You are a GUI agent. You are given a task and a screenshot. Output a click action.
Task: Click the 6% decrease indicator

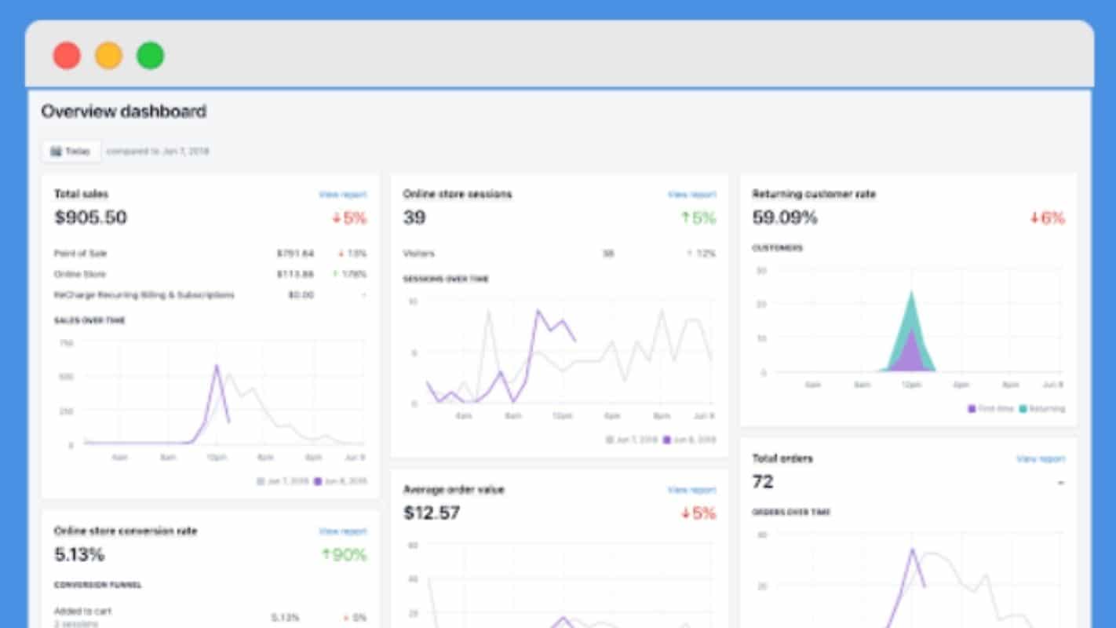click(1047, 218)
